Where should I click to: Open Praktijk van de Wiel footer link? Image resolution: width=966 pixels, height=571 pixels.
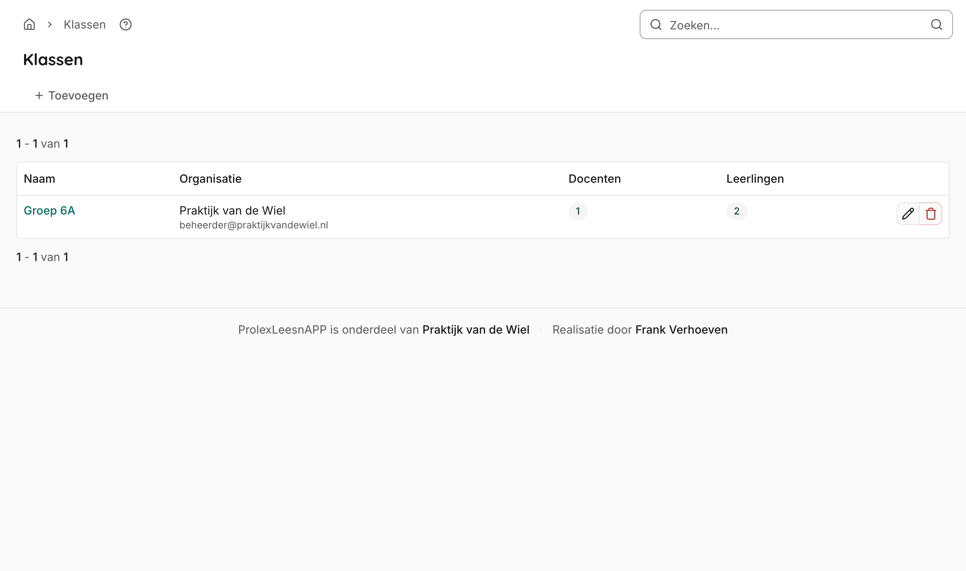476,330
